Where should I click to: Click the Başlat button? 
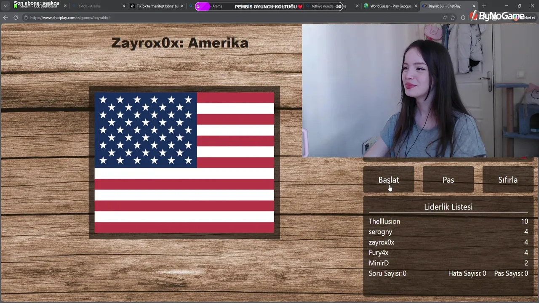click(x=389, y=180)
